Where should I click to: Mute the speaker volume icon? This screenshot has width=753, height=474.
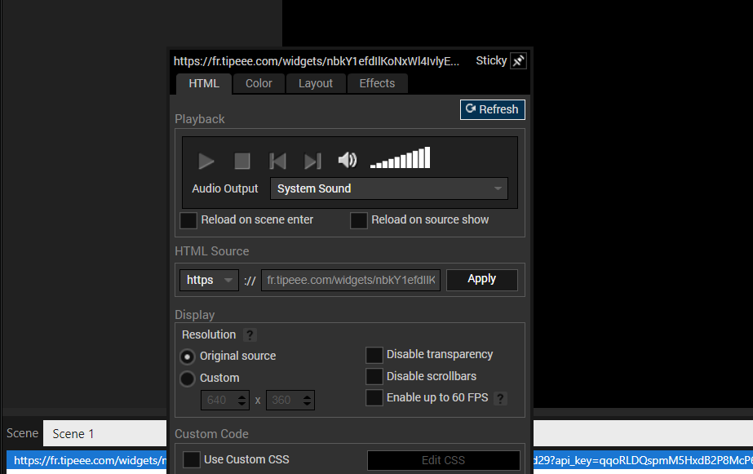(x=348, y=161)
